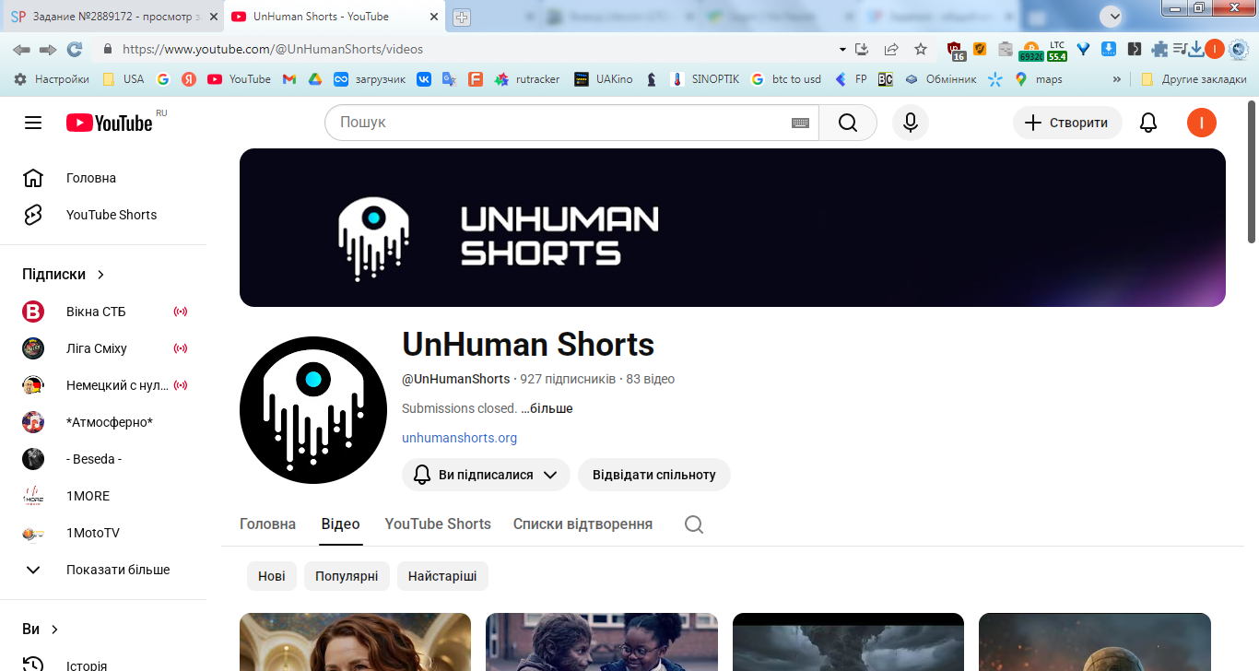This screenshot has height=671, width=1259.
Task: Open the USA bookmarks folder
Action: tap(124, 79)
